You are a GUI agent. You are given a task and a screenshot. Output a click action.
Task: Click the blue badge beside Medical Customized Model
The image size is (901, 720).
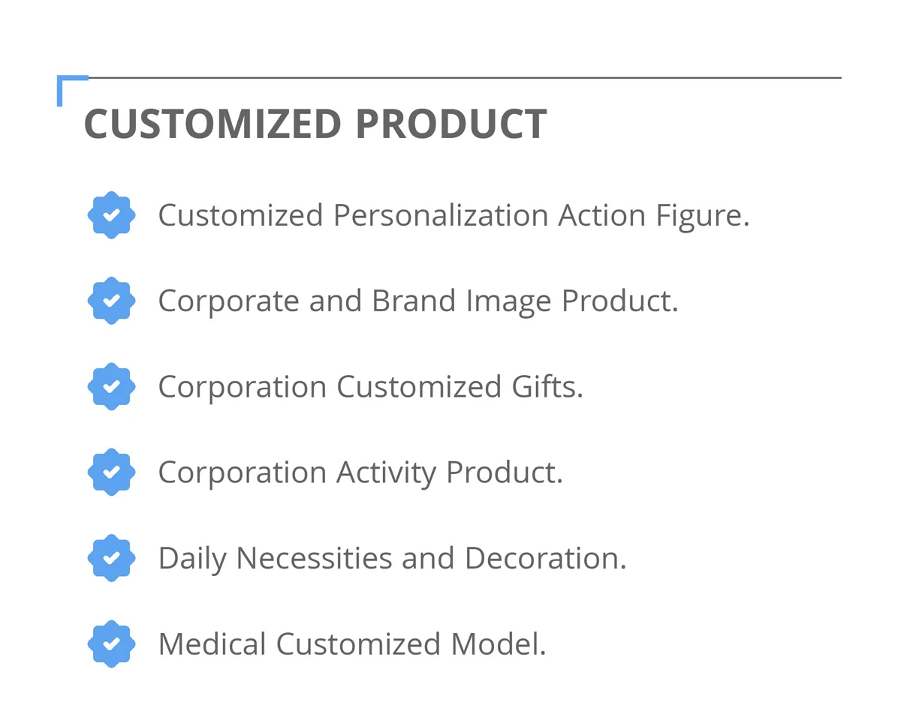111,643
